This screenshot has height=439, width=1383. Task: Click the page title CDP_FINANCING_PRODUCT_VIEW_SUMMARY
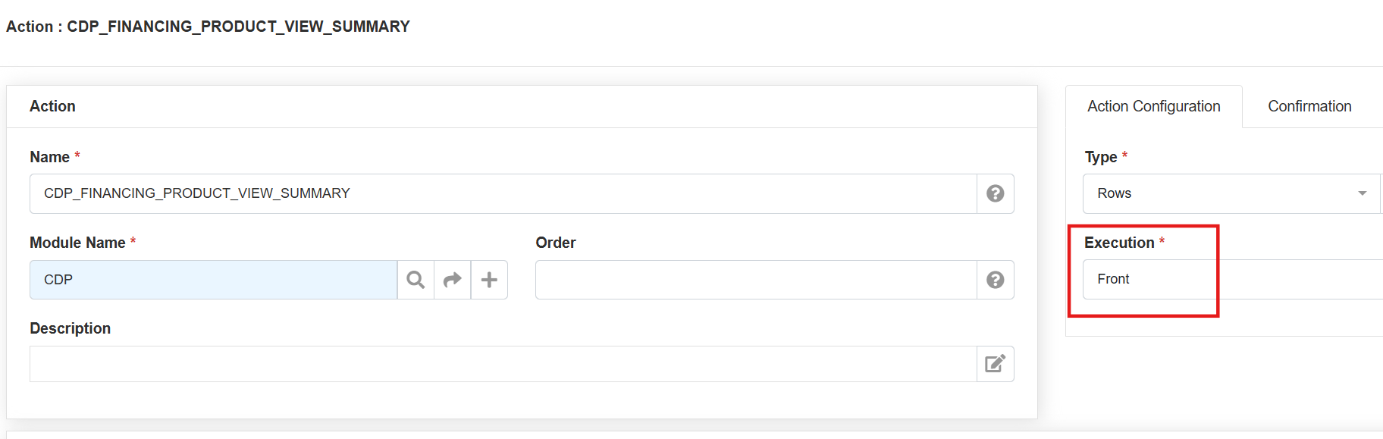[238, 27]
